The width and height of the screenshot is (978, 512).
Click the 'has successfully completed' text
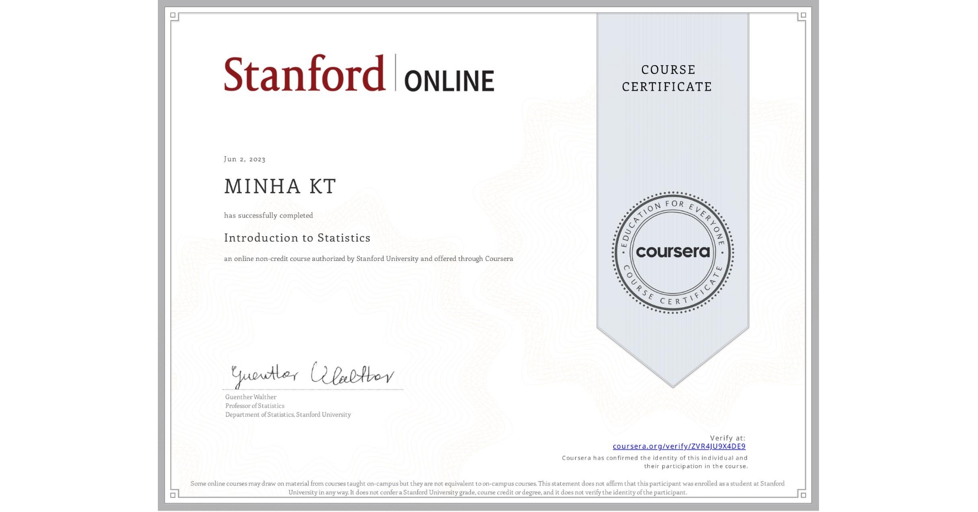[x=268, y=216]
